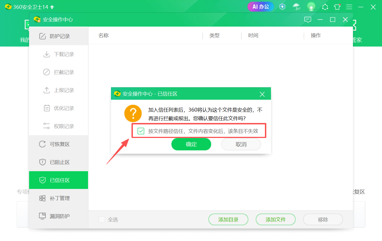Screen dimensions: 382x241
Task: Click the 移除 button
Action: pos(323,219)
